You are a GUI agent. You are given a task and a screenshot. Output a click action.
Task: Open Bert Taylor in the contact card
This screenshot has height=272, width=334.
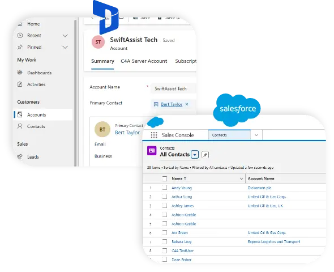pyautogui.click(x=127, y=133)
